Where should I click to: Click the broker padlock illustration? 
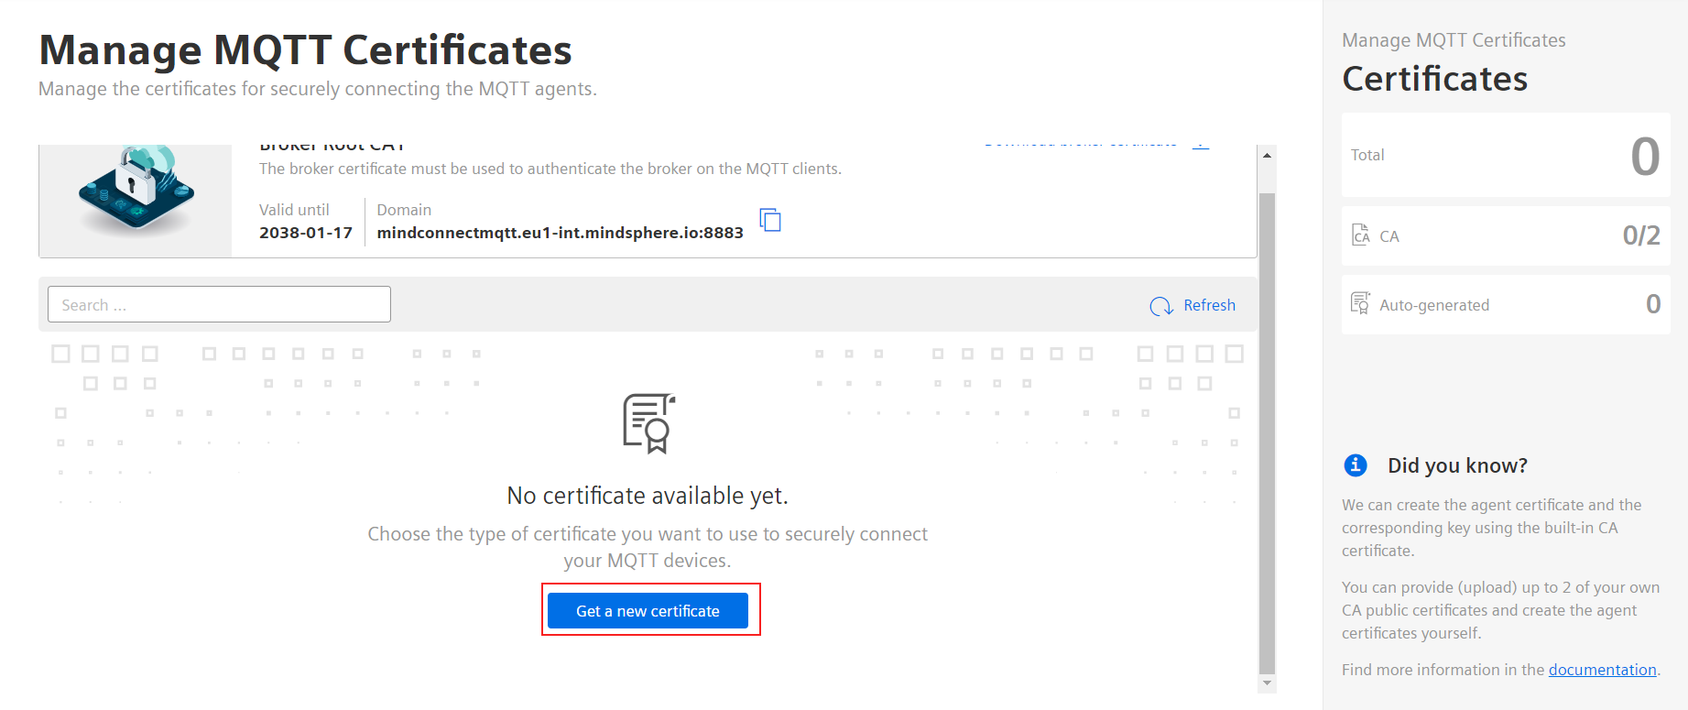click(x=136, y=190)
